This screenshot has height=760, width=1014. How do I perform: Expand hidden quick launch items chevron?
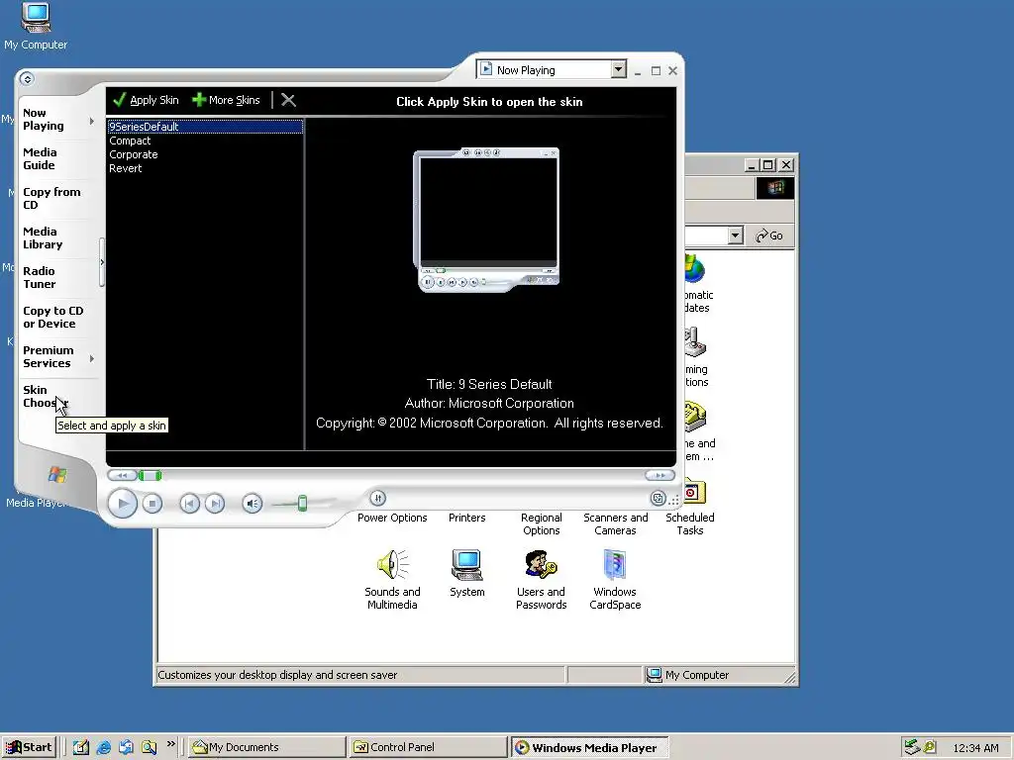click(170, 744)
